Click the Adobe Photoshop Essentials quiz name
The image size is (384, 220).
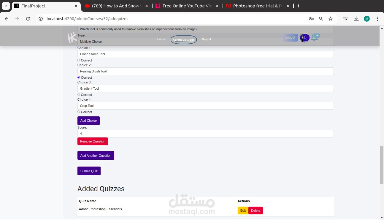(100, 209)
